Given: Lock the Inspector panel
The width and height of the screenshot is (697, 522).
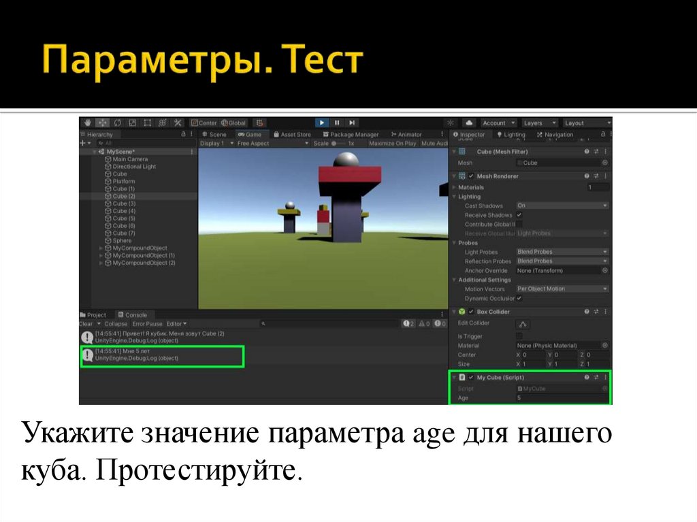Looking at the screenshot, I should (603, 134).
